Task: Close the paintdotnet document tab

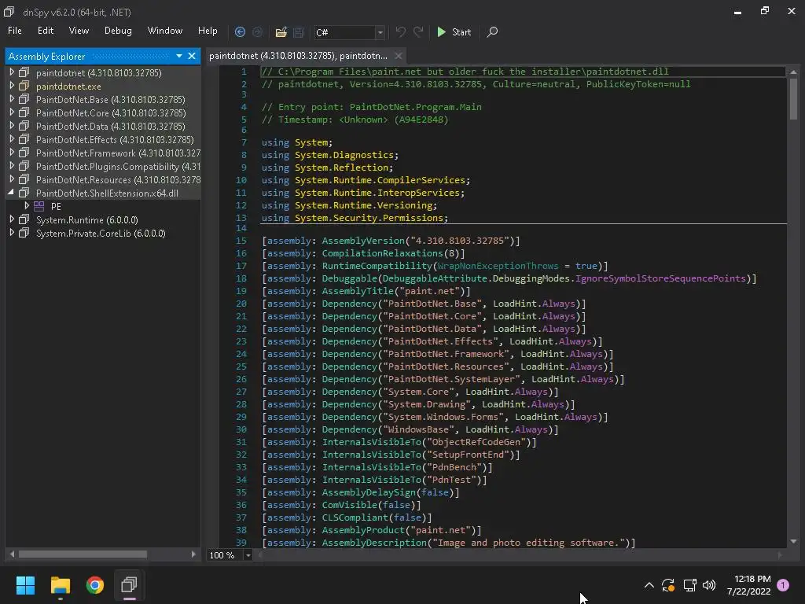Action: [399, 56]
